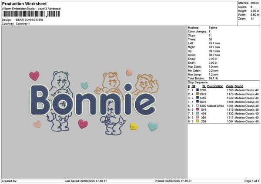
Task: Click the barcode under the worksheet title
Action: pos(29,14)
